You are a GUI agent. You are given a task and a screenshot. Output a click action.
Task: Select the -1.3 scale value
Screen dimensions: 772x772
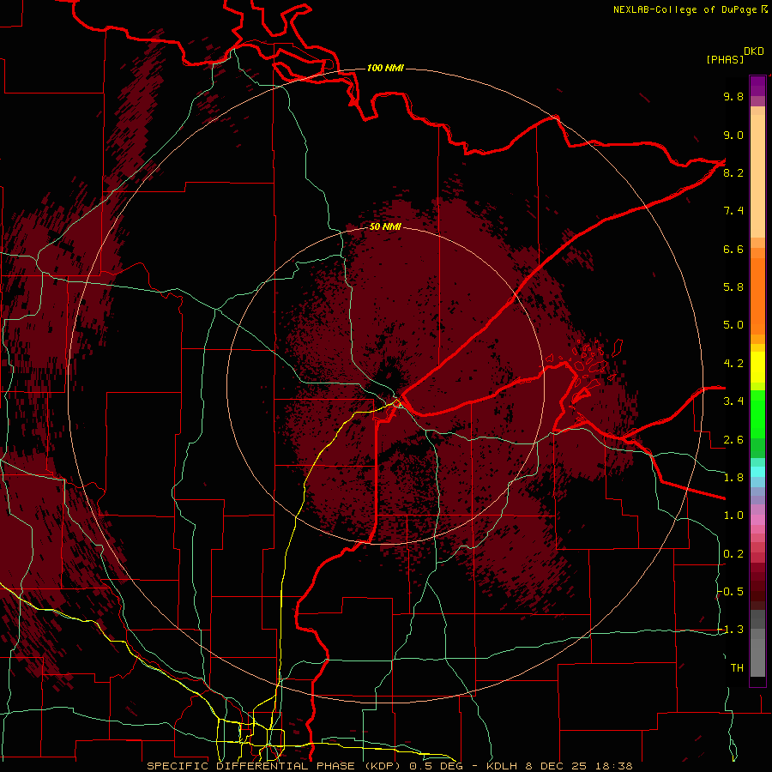730,630
